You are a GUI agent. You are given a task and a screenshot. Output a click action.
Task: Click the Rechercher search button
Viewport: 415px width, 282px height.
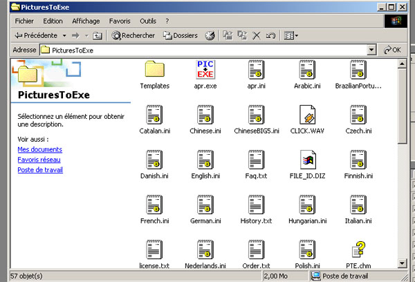(133, 35)
